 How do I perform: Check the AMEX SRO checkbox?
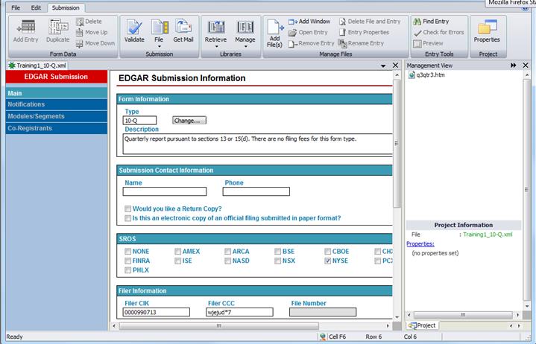coord(177,251)
